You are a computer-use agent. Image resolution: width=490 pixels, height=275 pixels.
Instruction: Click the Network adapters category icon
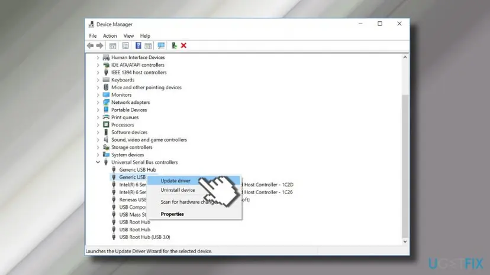point(107,102)
